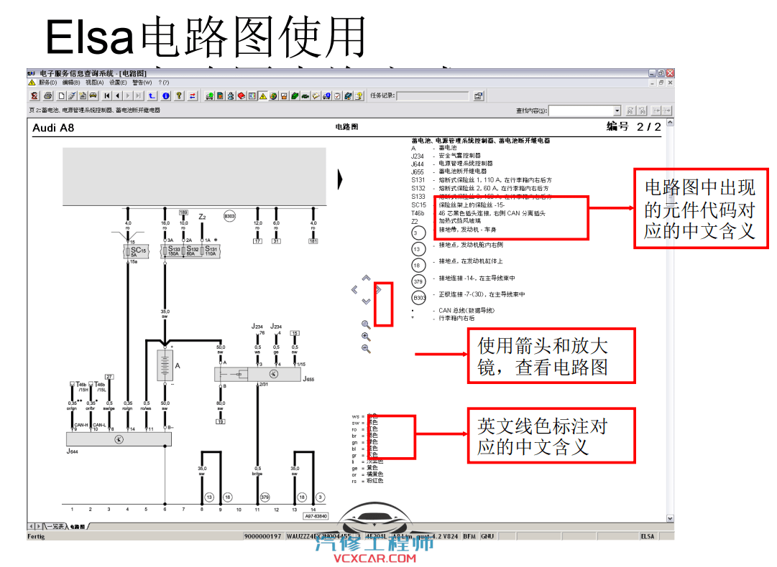Open the 查找内容 search dropdown
The image size is (777, 567).
617,110
